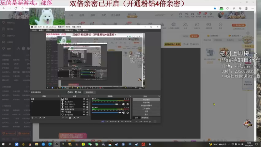
Task: Open 桌面音频 audio settings gear
Action: click(x=128, y=113)
